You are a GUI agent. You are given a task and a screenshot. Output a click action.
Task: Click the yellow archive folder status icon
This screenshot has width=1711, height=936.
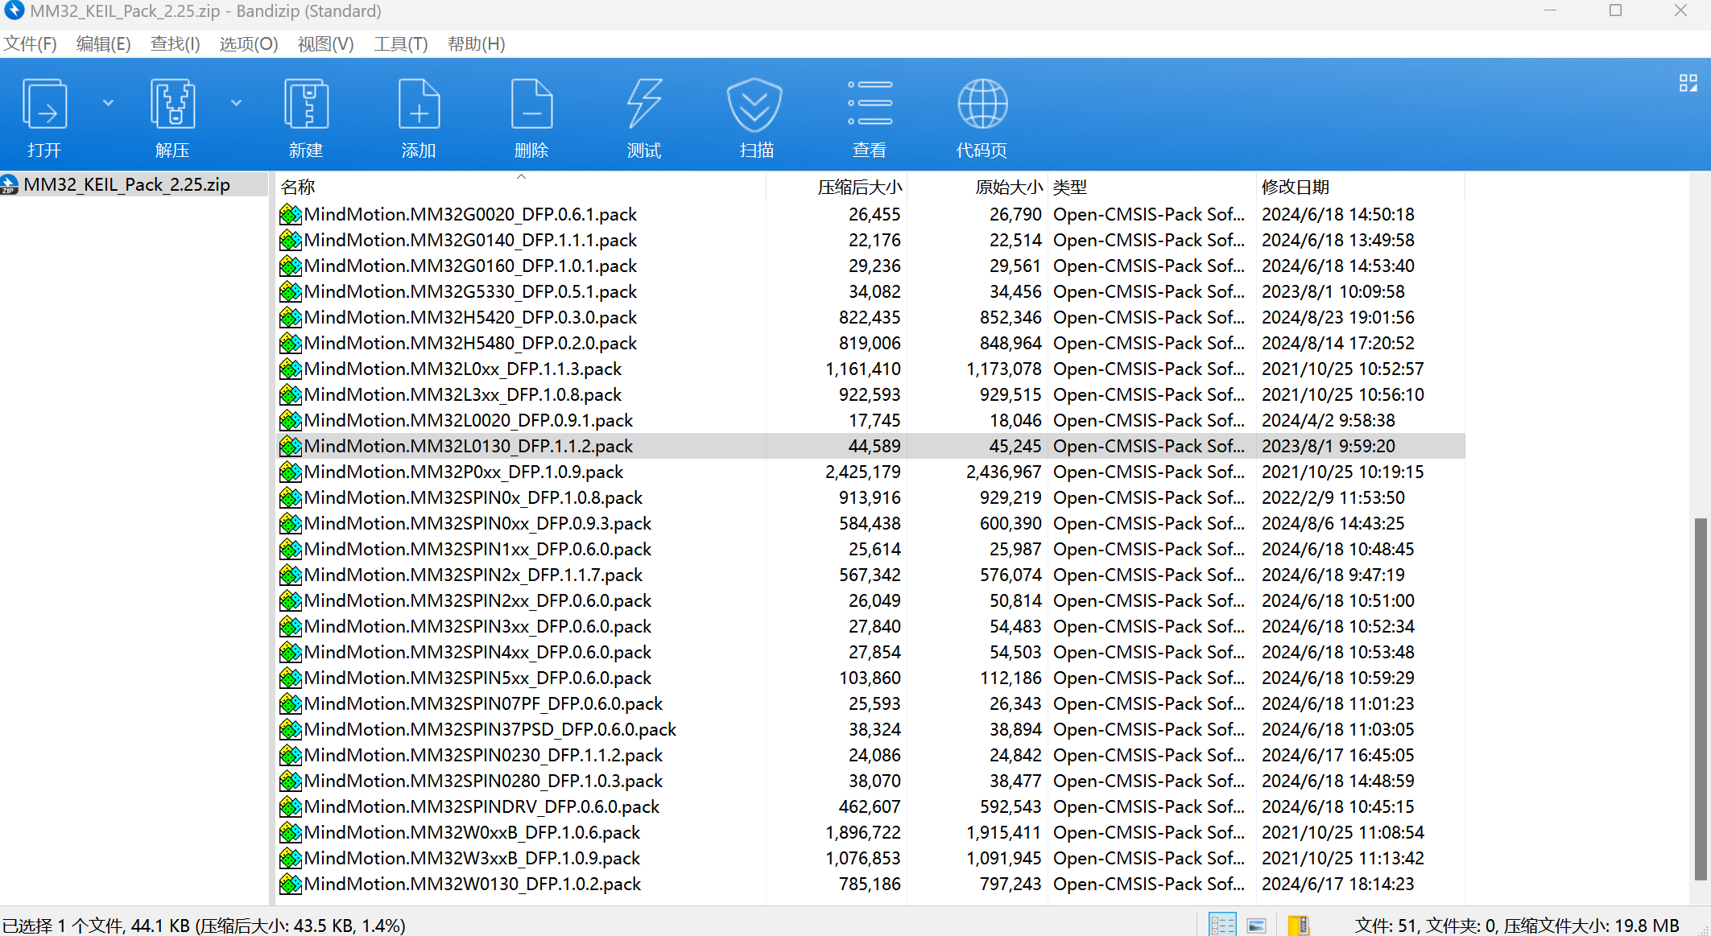tap(1298, 925)
